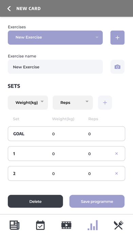Image resolution: width=133 pixels, height=236 pixels.
Task: Remove set 1 with its X icon
Action: pos(116,154)
